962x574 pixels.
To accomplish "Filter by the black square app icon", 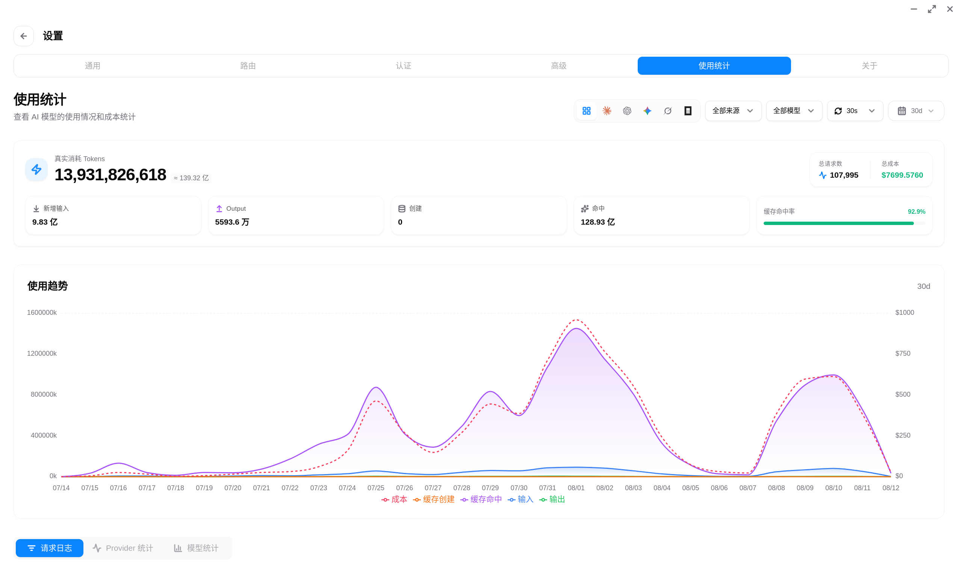I will click(688, 111).
